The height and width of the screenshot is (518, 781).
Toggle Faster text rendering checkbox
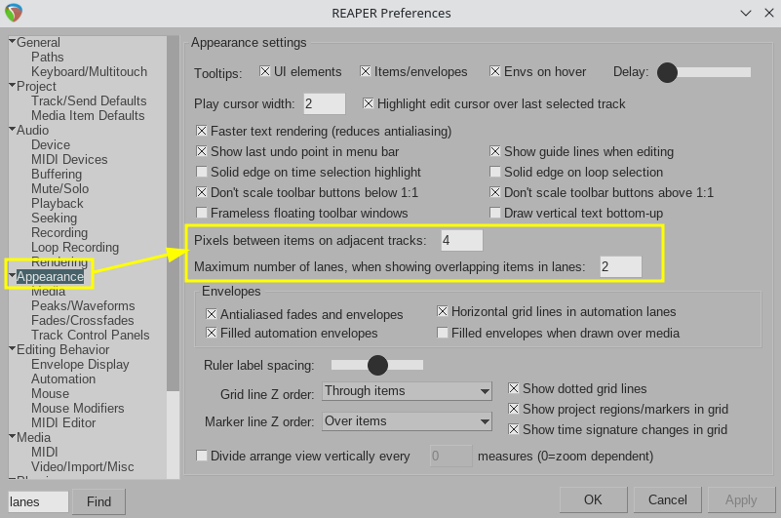pyautogui.click(x=202, y=131)
